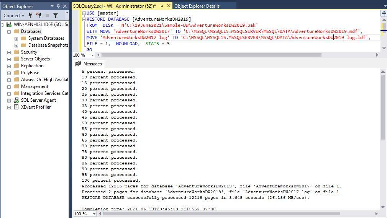The width and height of the screenshot is (387, 218).
Task: Click the Replication folder icon
Action: click(x=16, y=66)
